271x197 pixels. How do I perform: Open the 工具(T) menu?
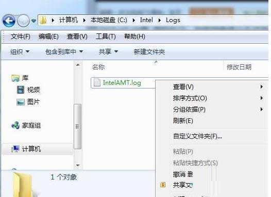point(106,37)
